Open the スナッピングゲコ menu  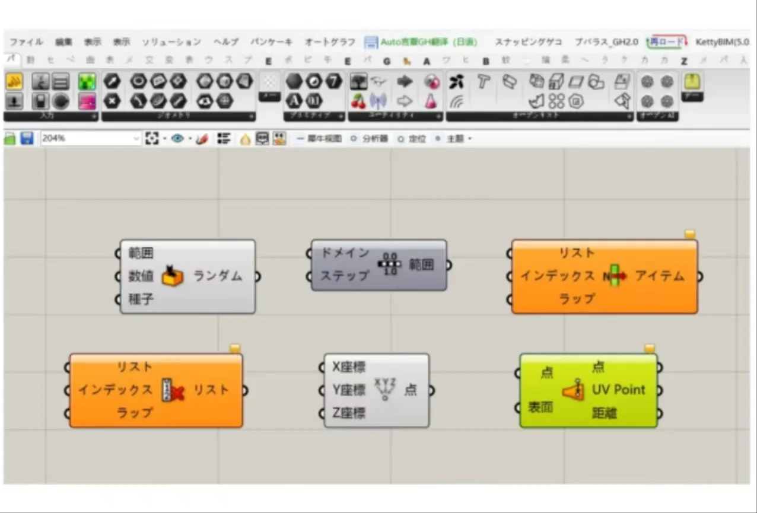(x=529, y=42)
